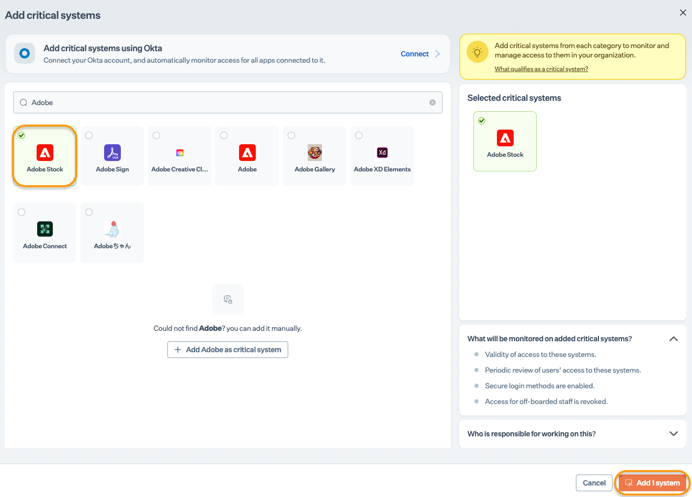Click the Could not find Adobe message
Image resolution: width=692 pixels, height=497 pixels.
click(228, 328)
